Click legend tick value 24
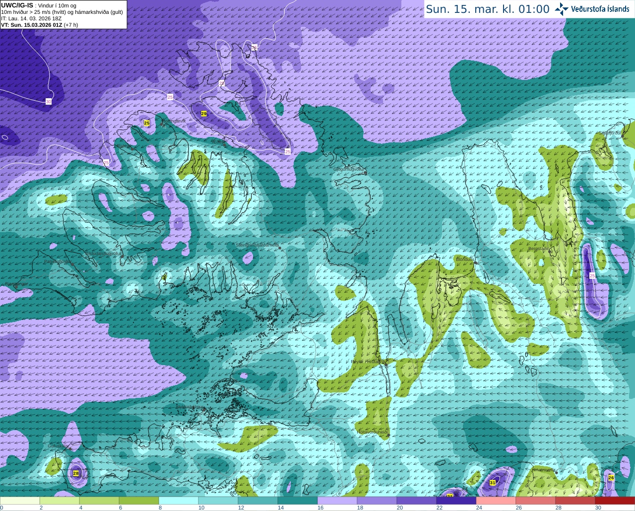 (479, 508)
